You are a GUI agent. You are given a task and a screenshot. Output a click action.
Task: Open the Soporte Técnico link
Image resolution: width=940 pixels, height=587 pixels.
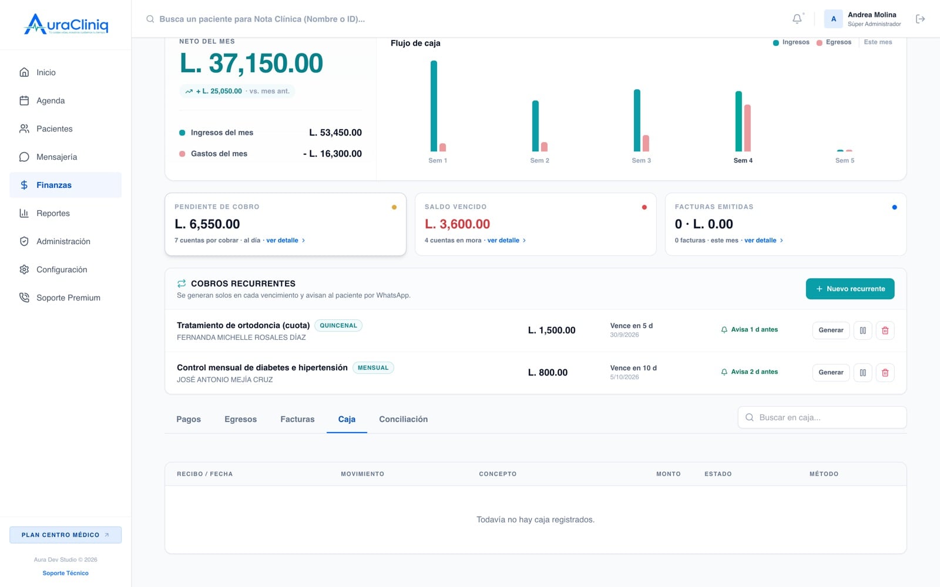(65, 573)
